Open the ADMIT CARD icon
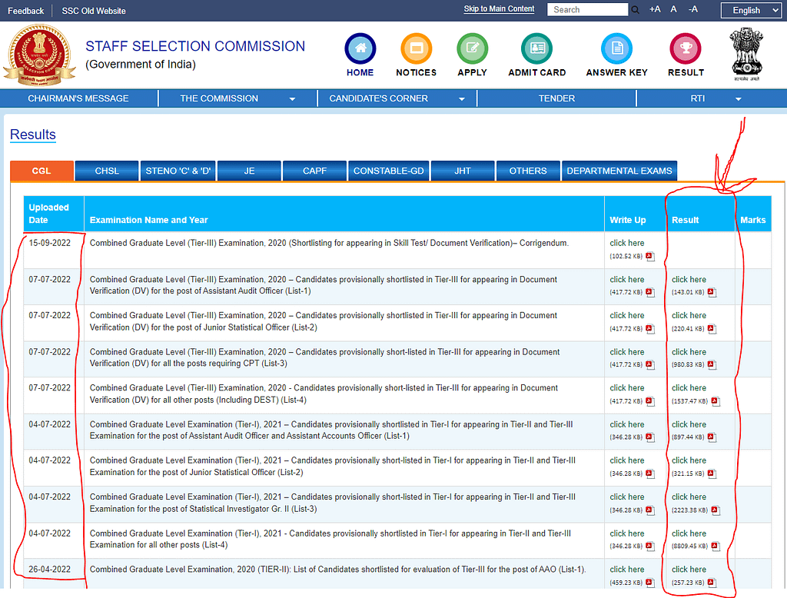This screenshot has height=598, width=787. click(x=536, y=48)
